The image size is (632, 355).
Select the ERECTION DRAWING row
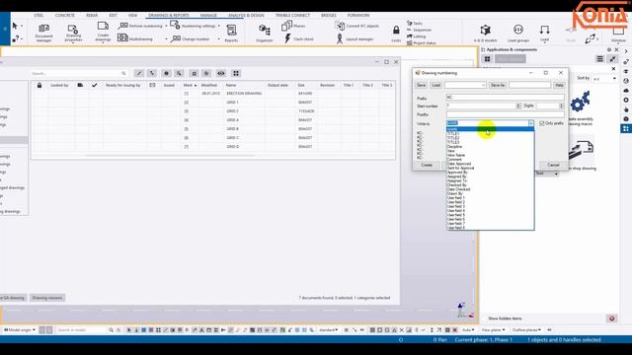coord(213,94)
